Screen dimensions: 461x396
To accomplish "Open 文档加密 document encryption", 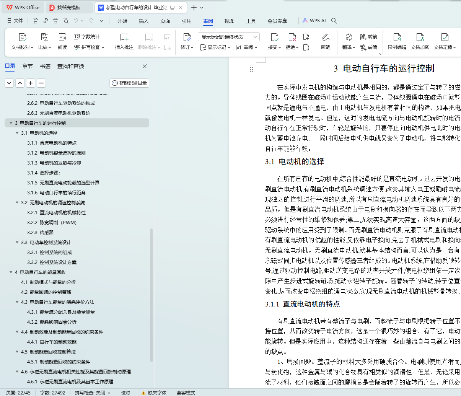I will click(x=420, y=42).
